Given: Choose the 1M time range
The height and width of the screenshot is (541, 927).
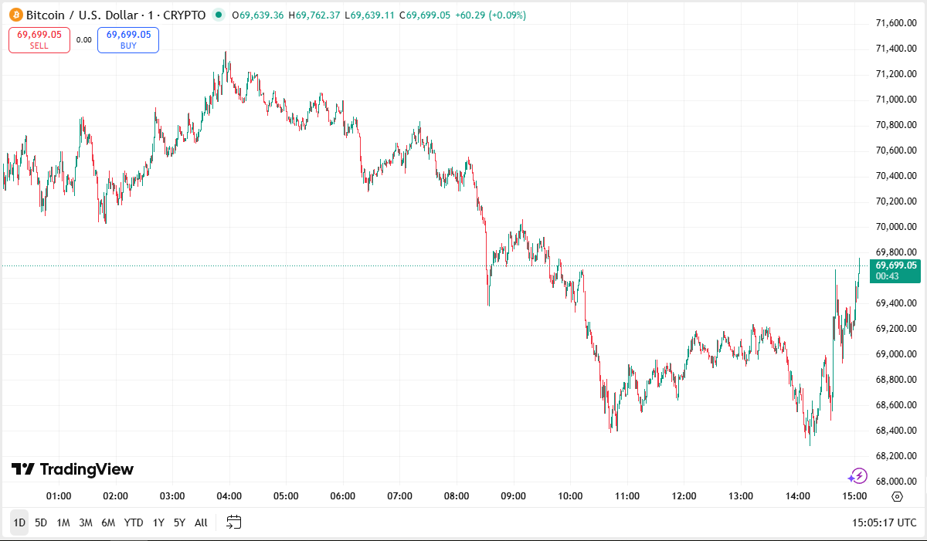Looking at the screenshot, I should 63,522.
